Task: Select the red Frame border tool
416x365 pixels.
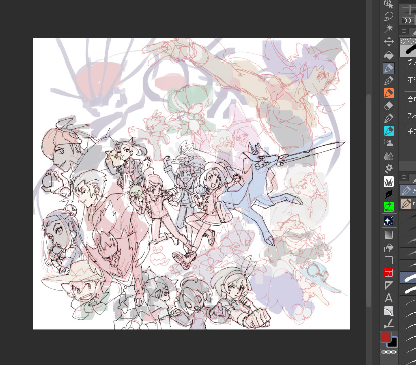Action: click(389, 273)
